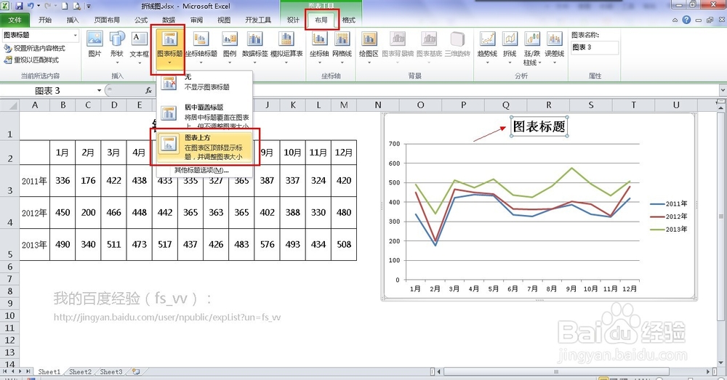Click the first-sheet navigation arrow
727x380 pixels.
[5, 372]
